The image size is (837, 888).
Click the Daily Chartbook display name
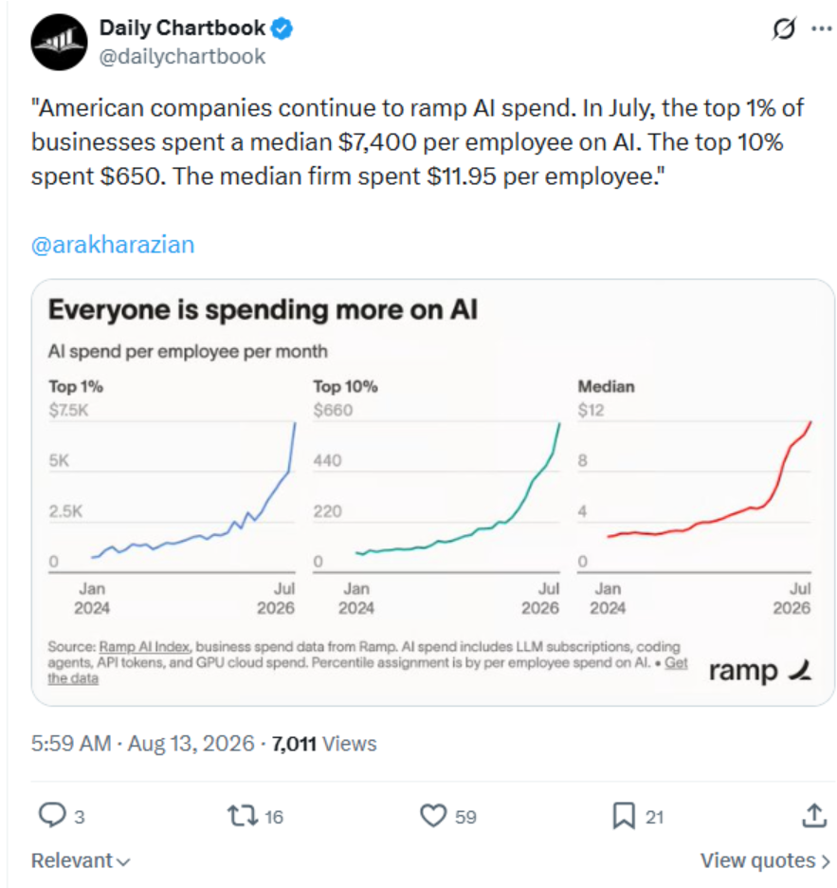point(182,28)
